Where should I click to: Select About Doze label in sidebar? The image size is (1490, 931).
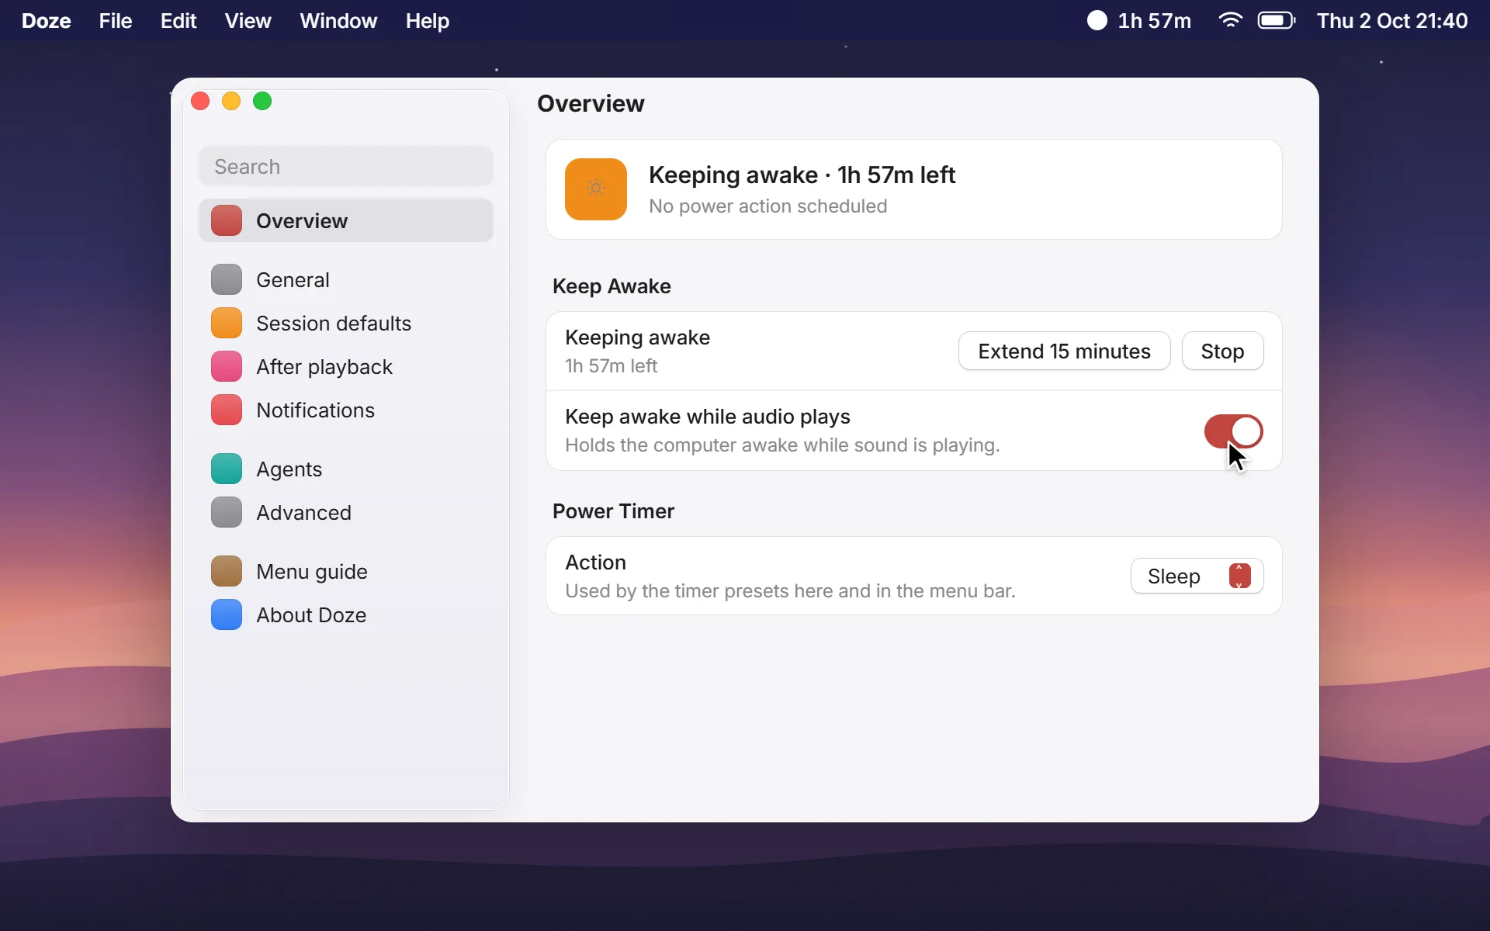pos(311,614)
